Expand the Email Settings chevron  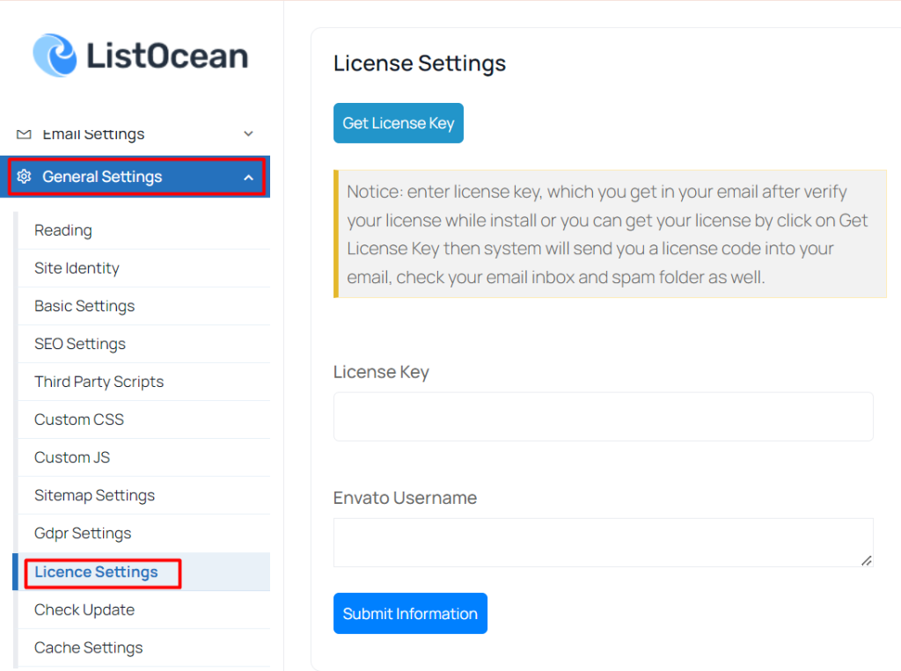point(248,134)
